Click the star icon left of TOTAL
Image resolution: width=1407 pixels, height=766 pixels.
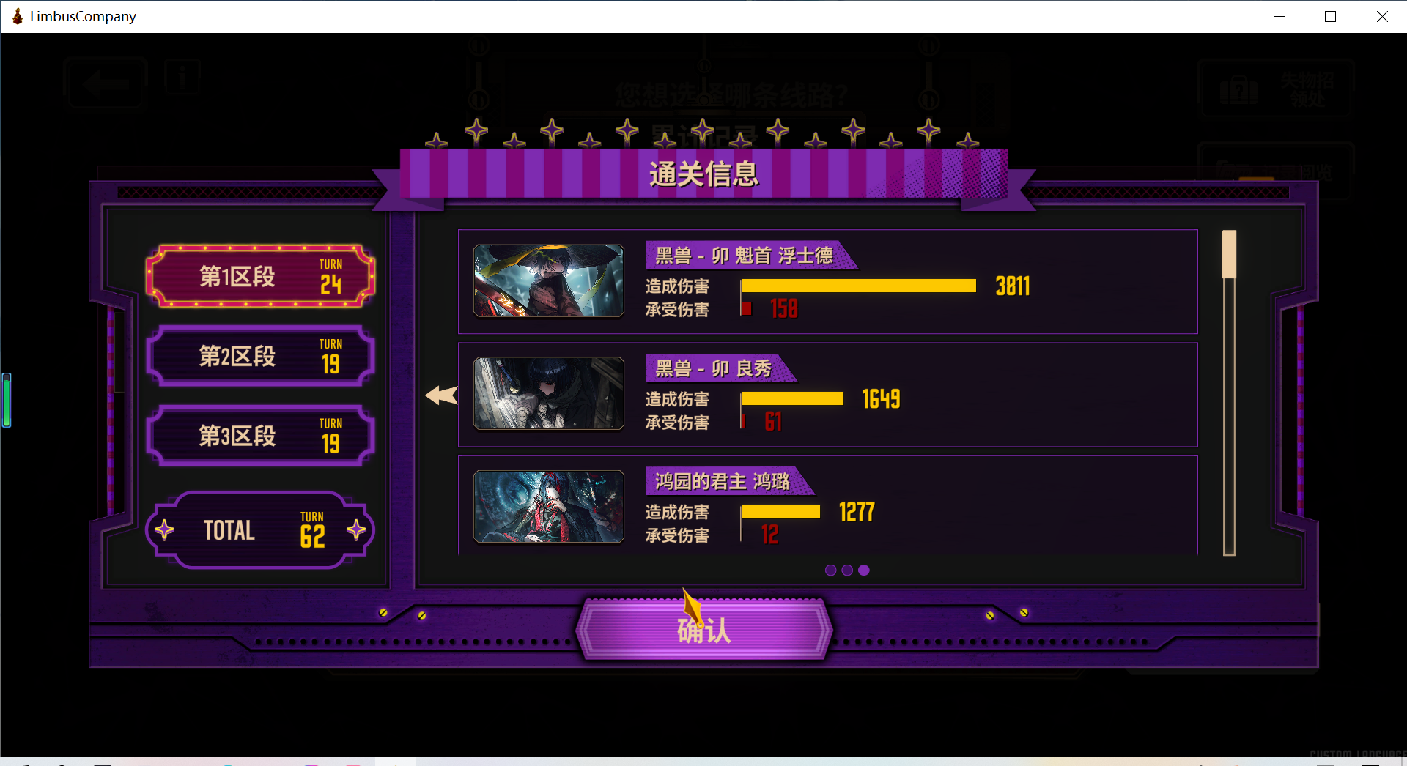[165, 529]
